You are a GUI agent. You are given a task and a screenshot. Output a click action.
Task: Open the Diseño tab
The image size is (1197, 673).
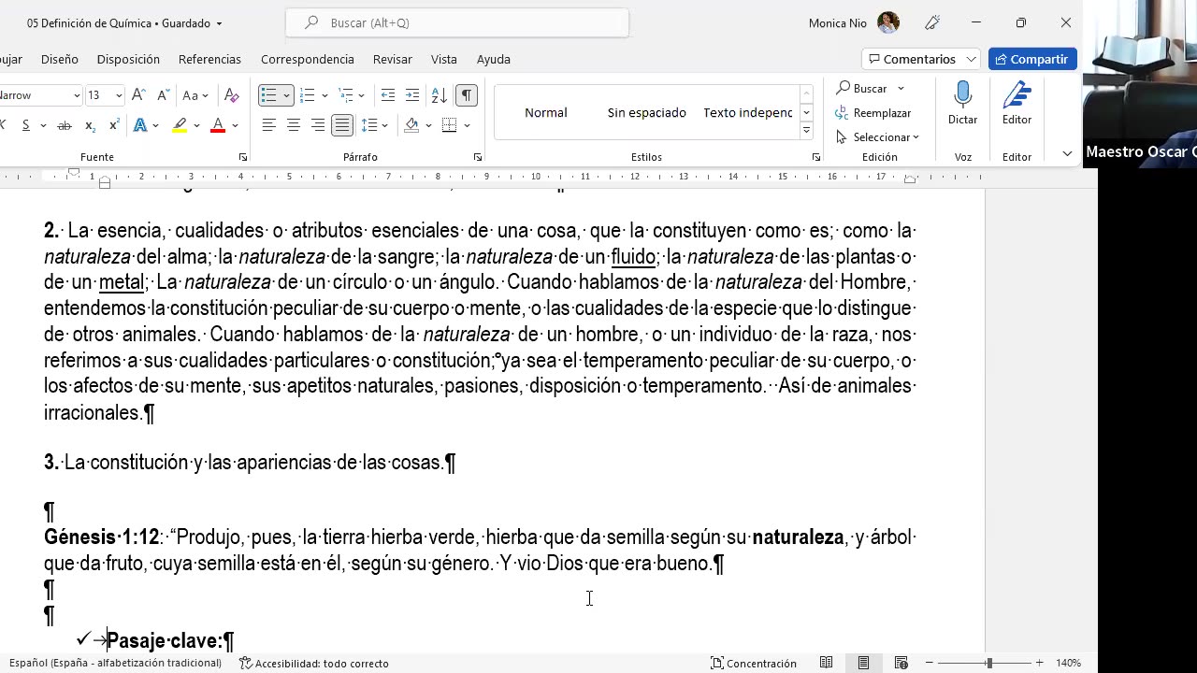click(x=60, y=59)
